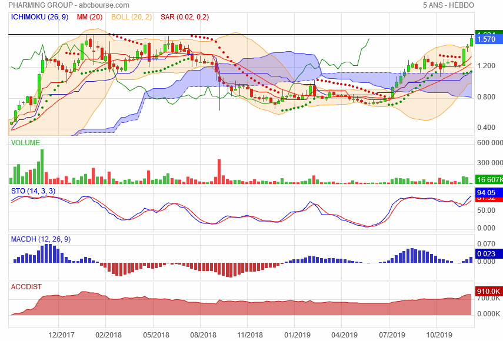Click the 10/2019 date label
This screenshot has height=341, width=503.
click(439, 335)
